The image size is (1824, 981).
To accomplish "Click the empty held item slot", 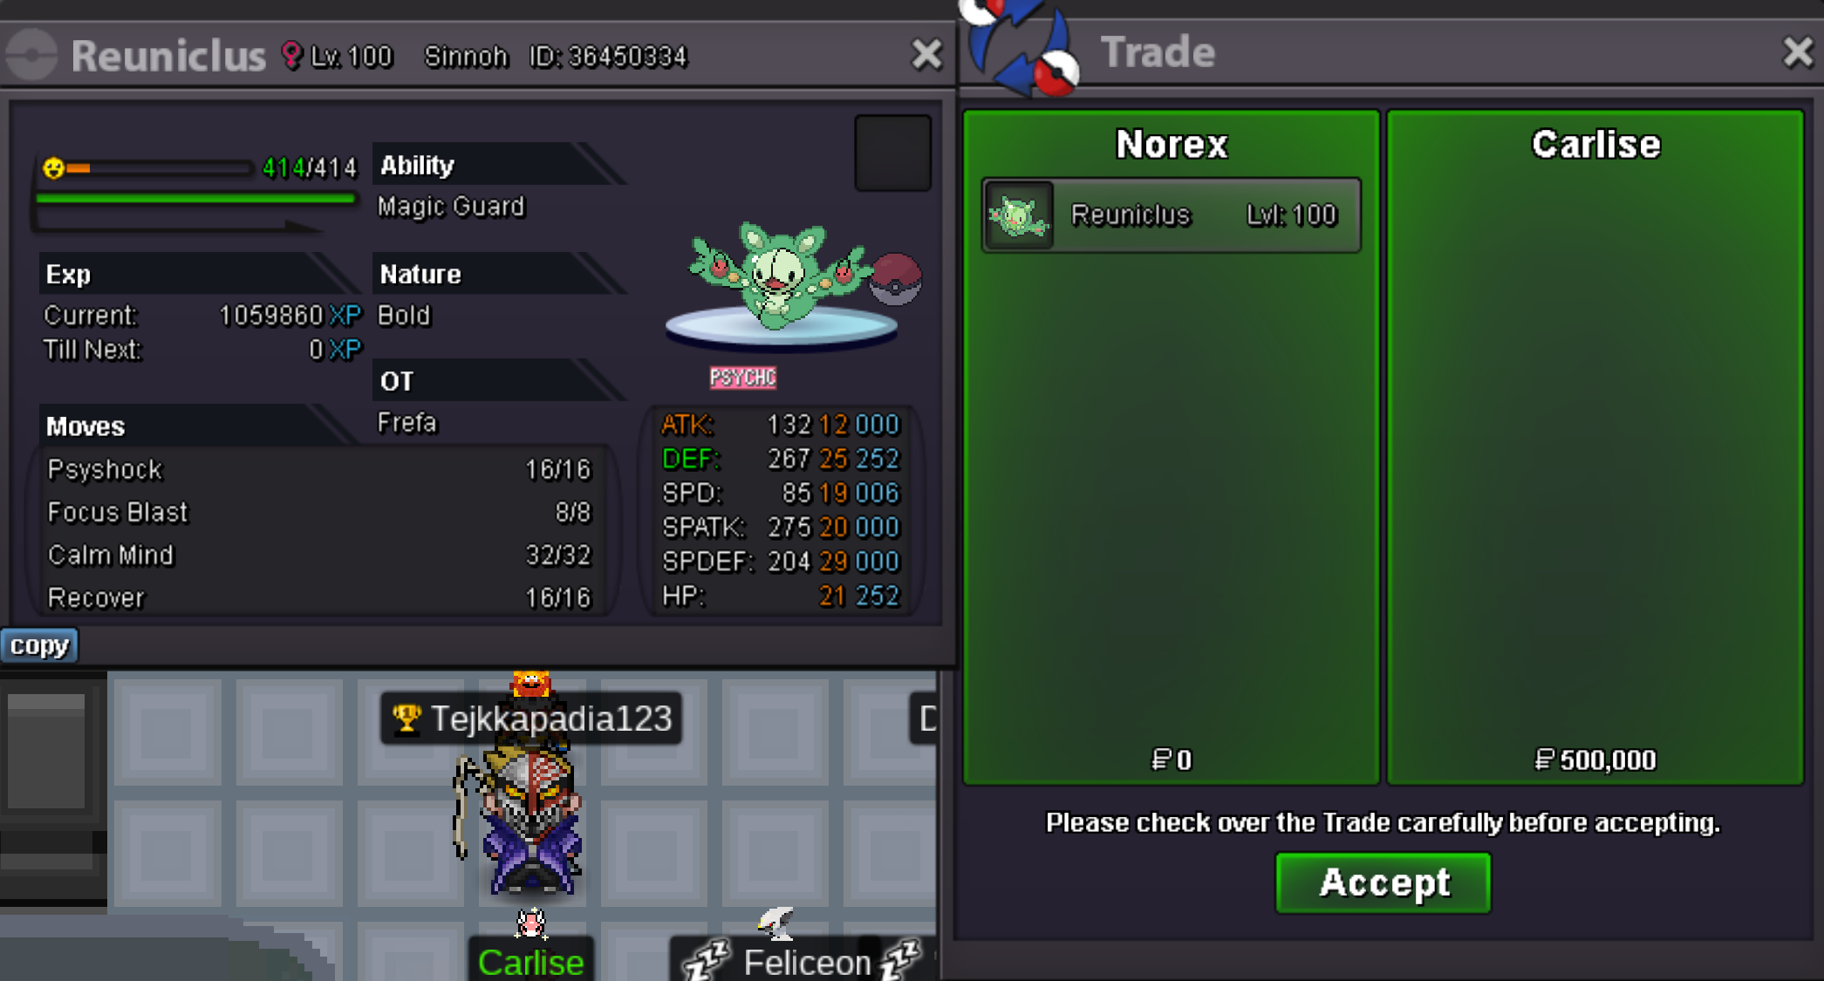I will (892, 153).
